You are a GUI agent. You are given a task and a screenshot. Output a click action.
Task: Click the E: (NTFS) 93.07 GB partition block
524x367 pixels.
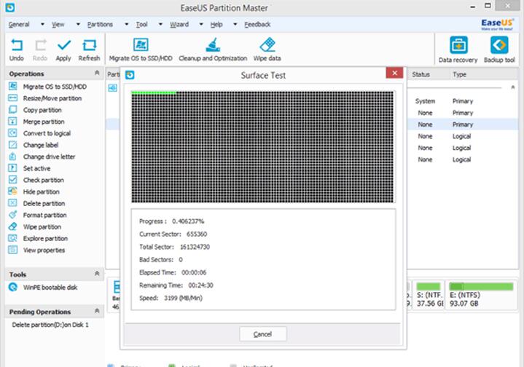(481, 295)
